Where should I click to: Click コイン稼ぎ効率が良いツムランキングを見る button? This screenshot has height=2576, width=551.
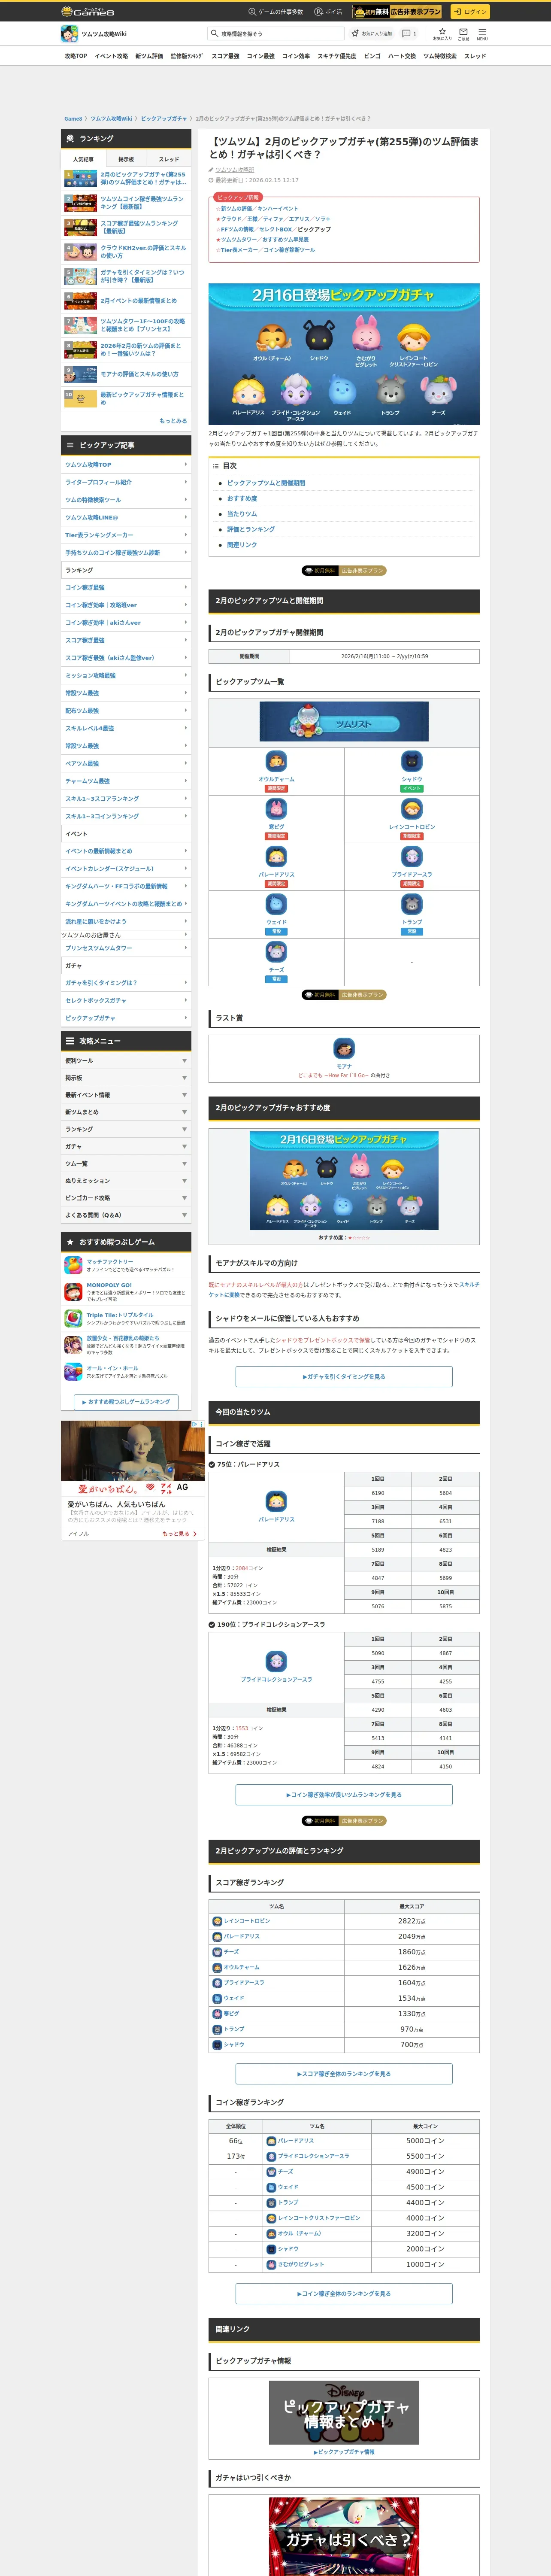coord(344,1795)
